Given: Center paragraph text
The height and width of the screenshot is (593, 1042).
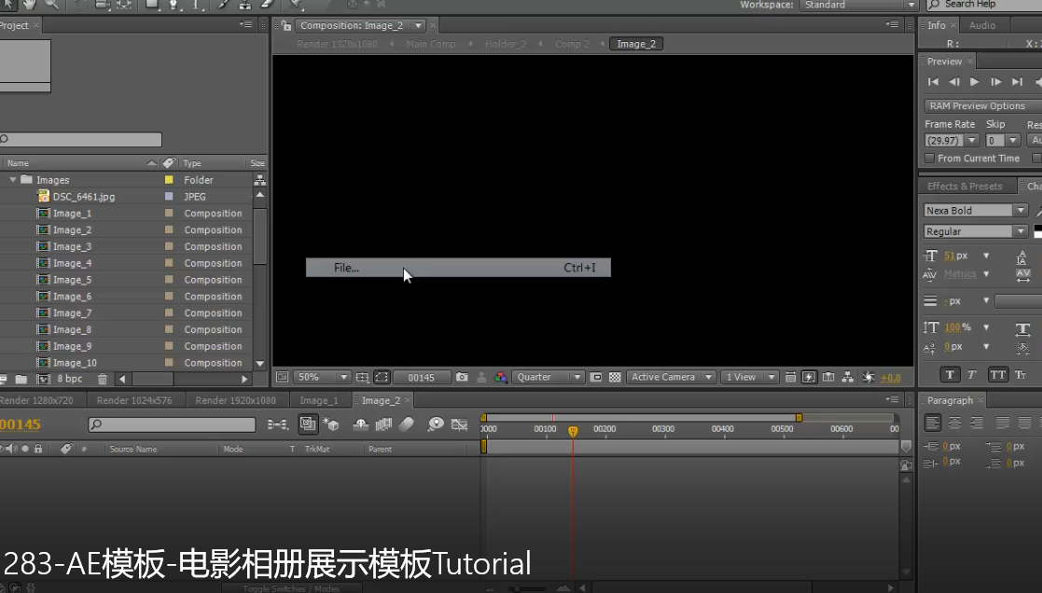Looking at the screenshot, I should (955, 422).
